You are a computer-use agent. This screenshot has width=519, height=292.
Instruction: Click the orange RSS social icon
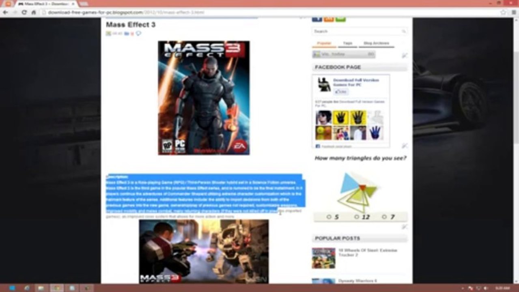point(329,19)
